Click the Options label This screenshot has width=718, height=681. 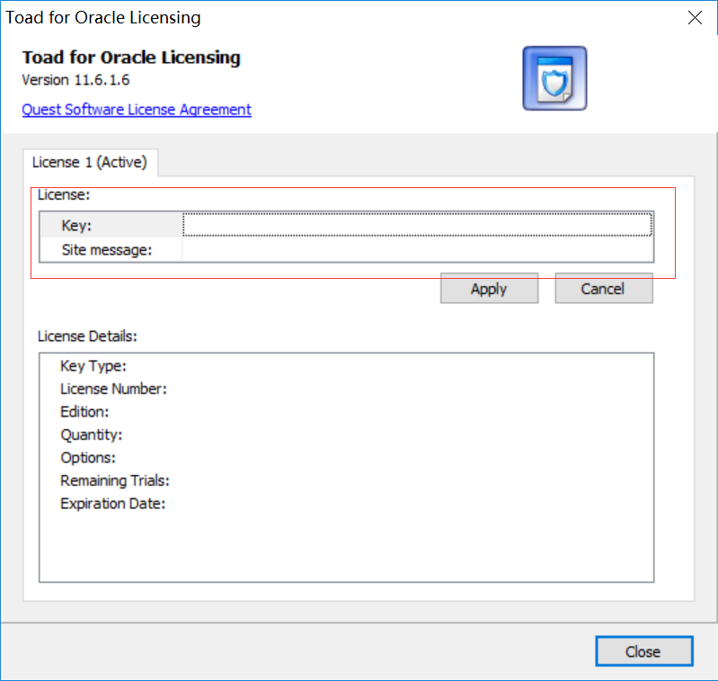pos(88,457)
